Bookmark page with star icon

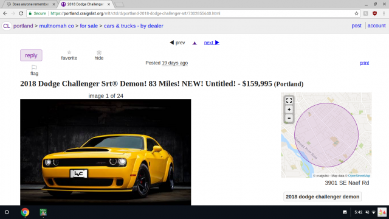pos(357,13)
